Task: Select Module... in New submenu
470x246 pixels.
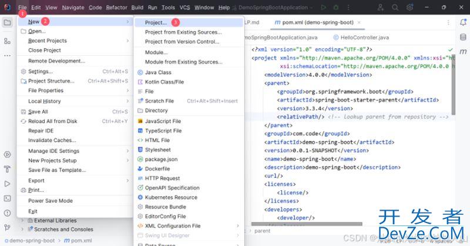Action: [x=189, y=52]
